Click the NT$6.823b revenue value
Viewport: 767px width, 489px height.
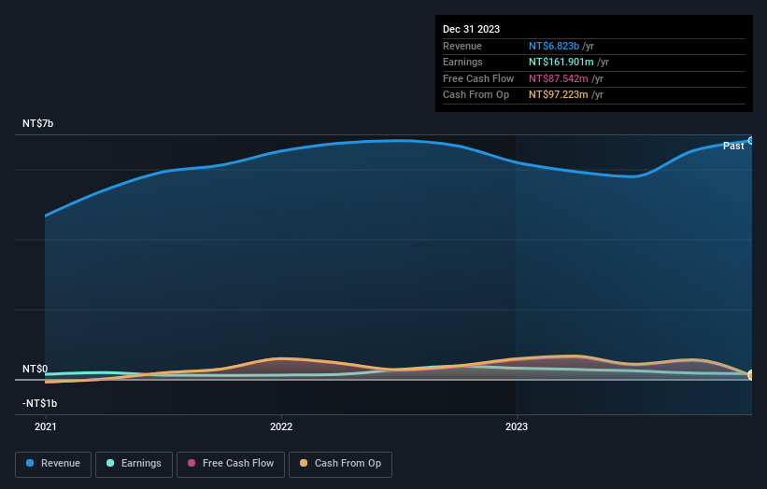[554, 46]
